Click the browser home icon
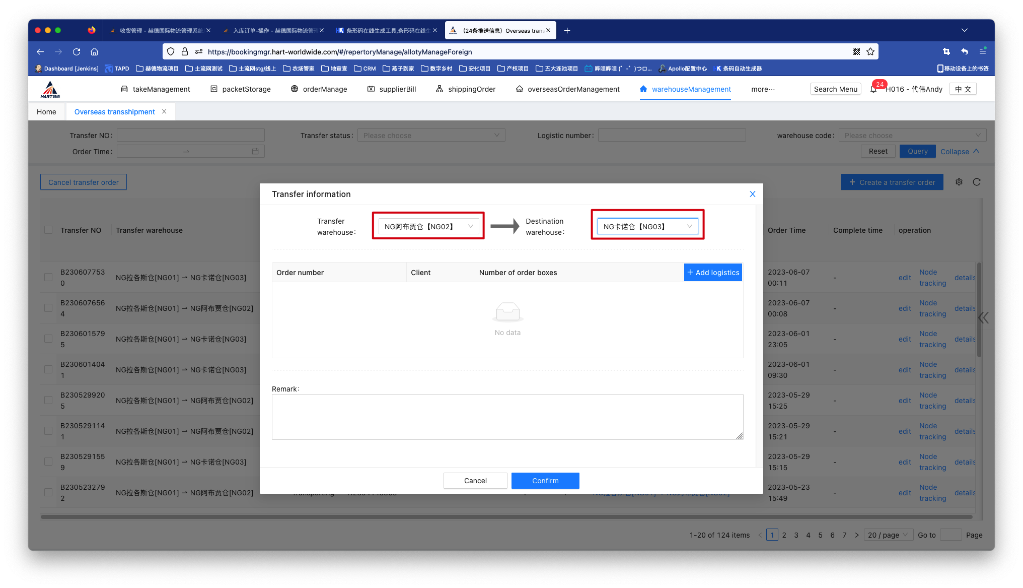The width and height of the screenshot is (1023, 588). coord(94,51)
